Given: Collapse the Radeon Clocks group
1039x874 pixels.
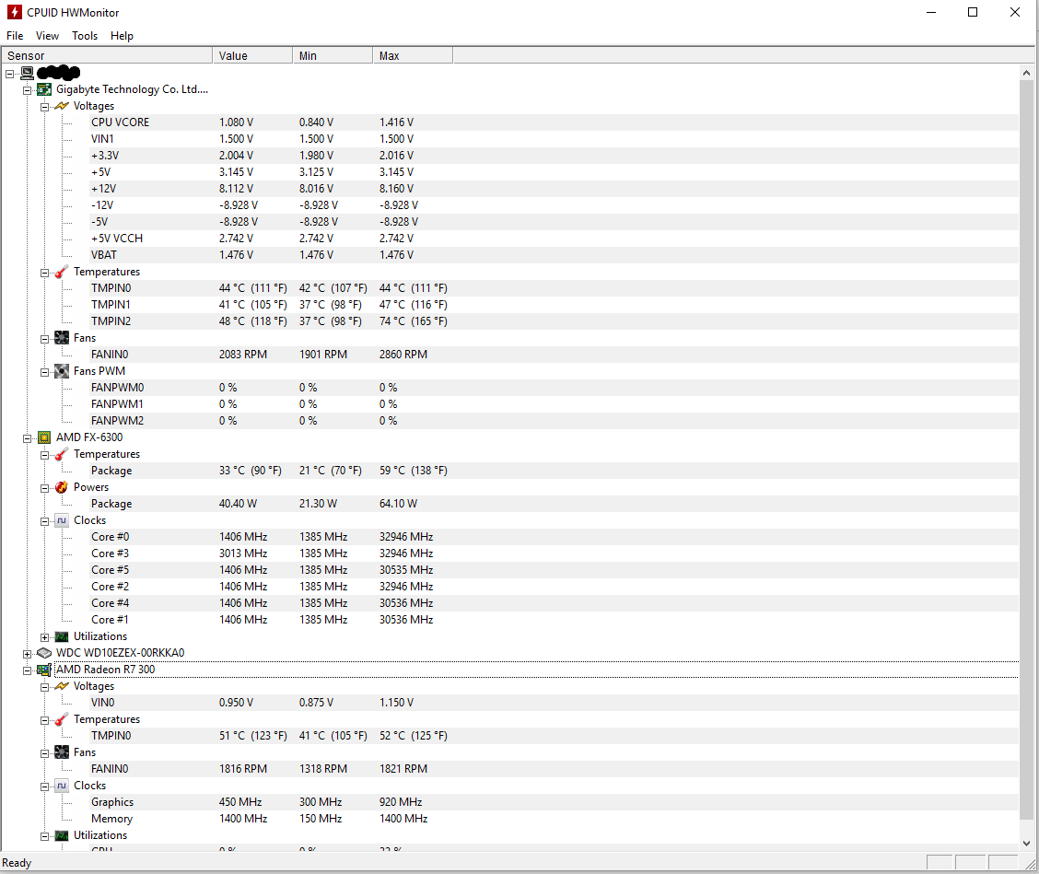Looking at the screenshot, I should click(x=44, y=786).
